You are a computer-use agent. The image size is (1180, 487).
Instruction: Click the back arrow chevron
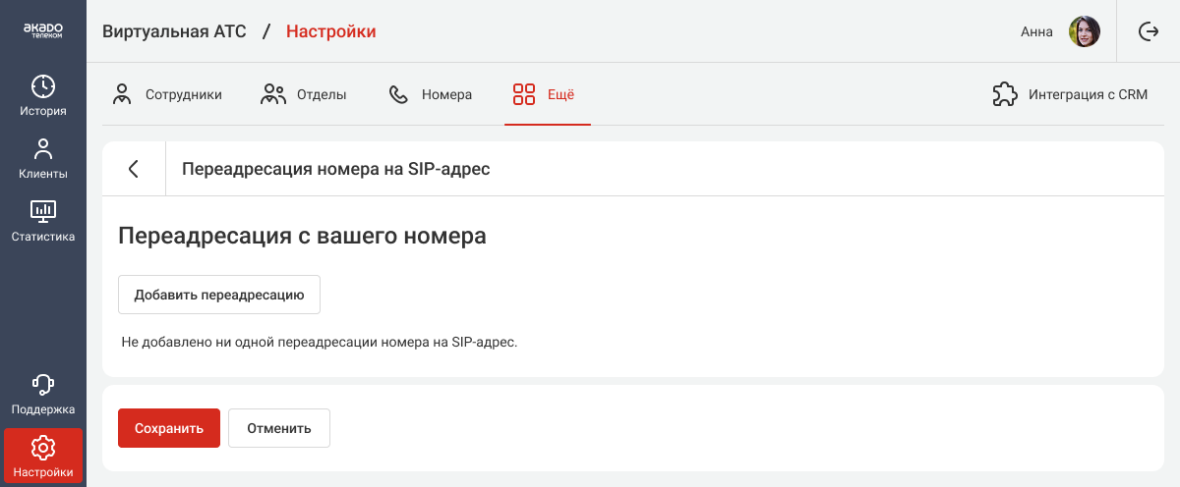(x=134, y=169)
